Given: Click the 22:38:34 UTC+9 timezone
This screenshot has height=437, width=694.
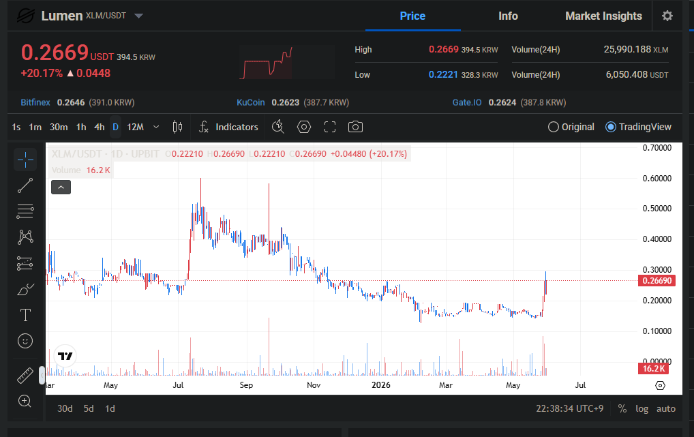Looking at the screenshot, I should [x=570, y=408].
